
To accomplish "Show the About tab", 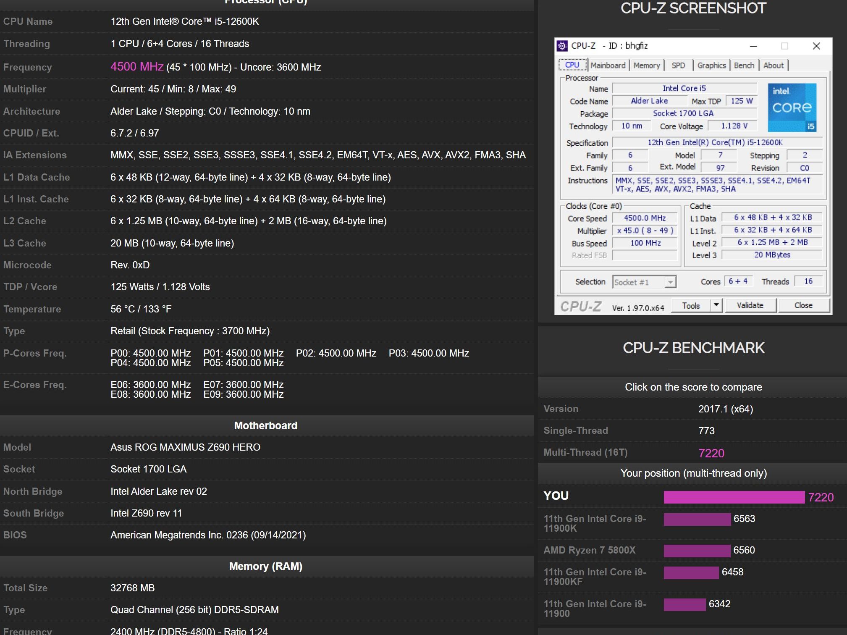I will 773,65.
